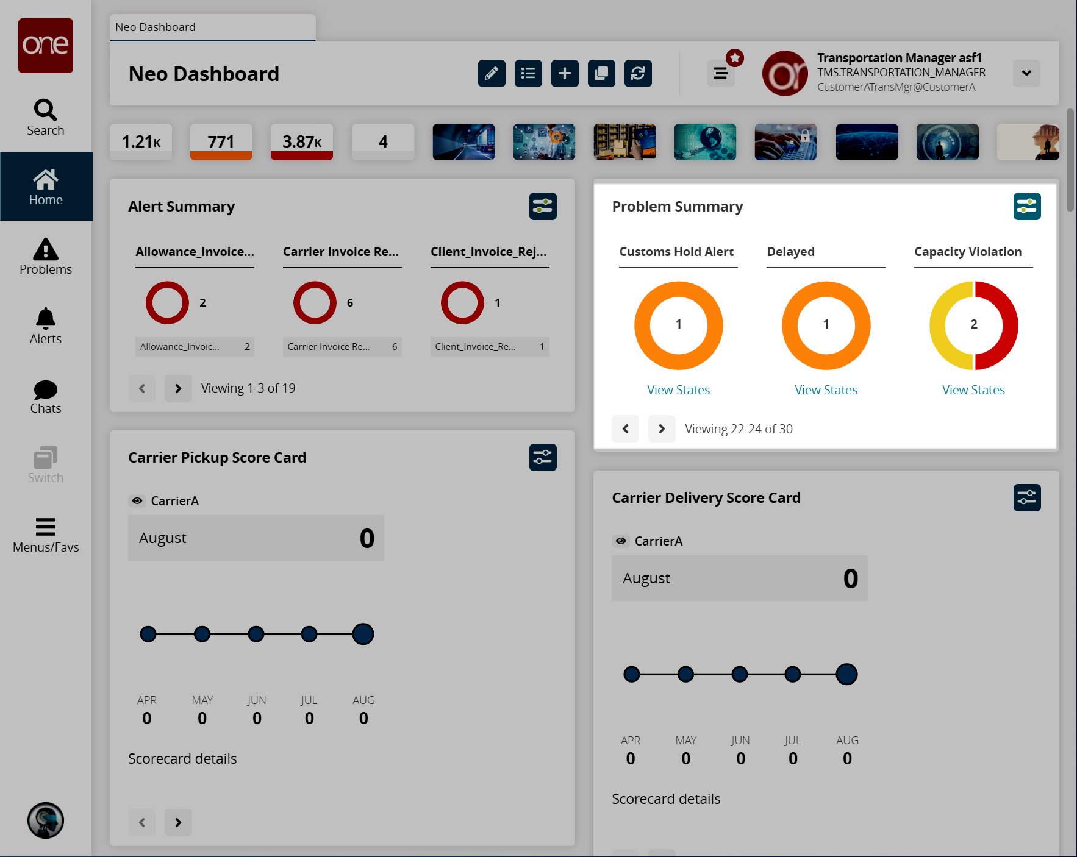Click View States under Capacity Violation

click(x=973, y=390)
